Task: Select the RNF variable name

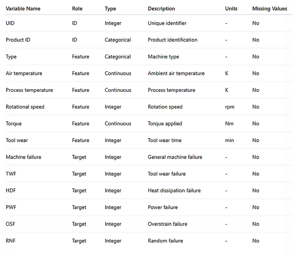Action: (11, 240)
